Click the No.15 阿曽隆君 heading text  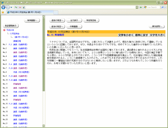tap(56, 35)
